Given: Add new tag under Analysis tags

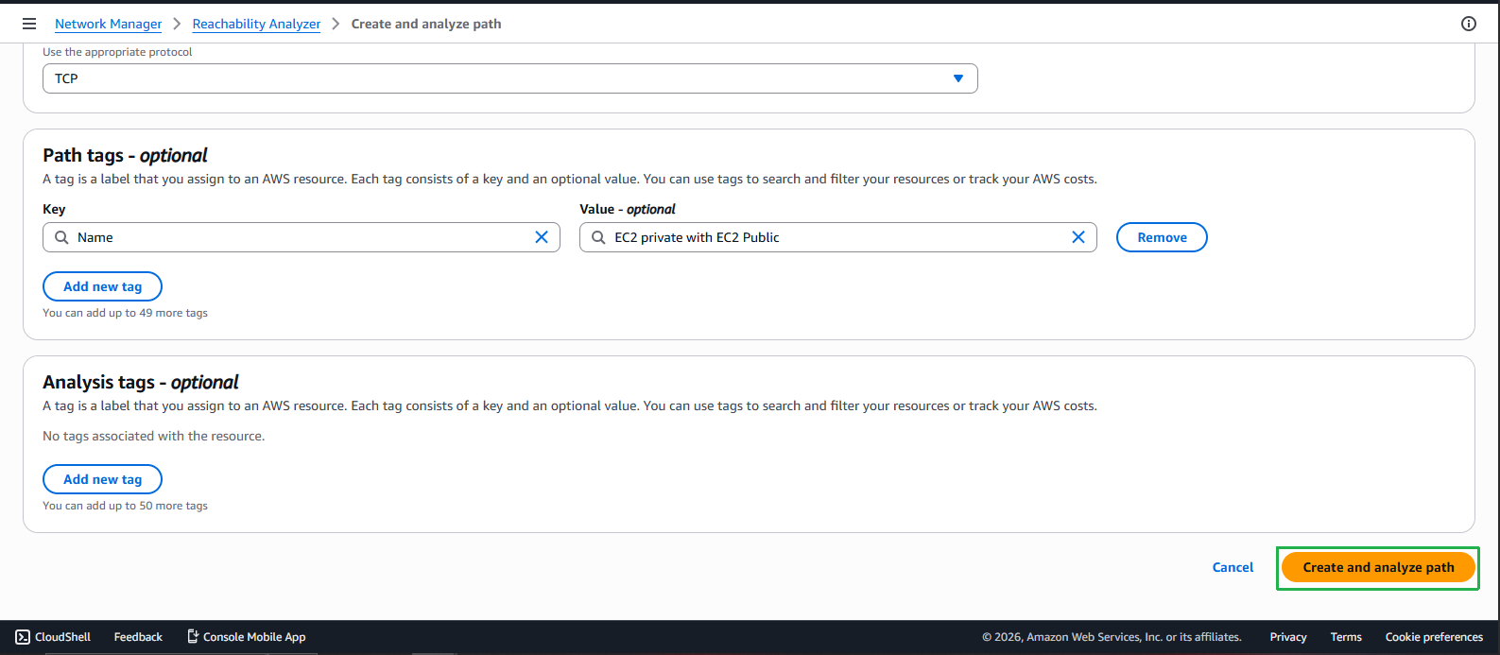Looking at the screenshot, I should pos(102,479).
